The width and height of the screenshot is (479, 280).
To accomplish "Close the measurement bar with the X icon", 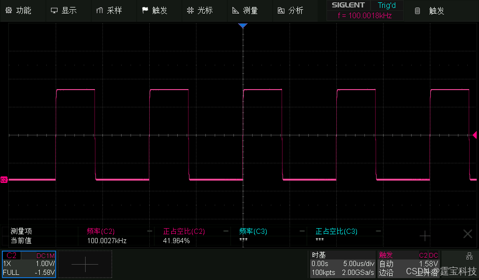I will [468, 234].
